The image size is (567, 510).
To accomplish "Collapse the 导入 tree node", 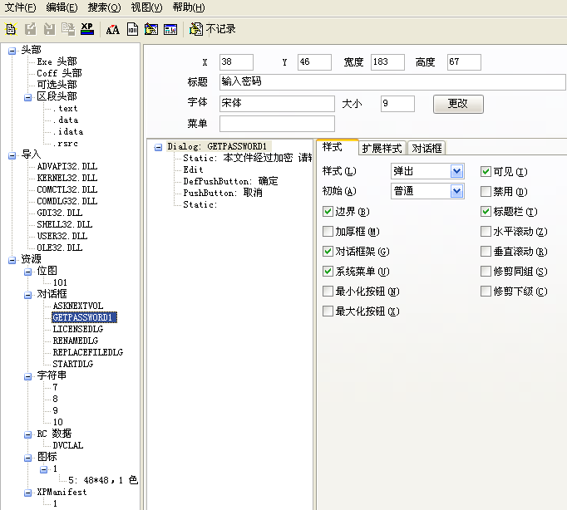I will coord(12,155).
